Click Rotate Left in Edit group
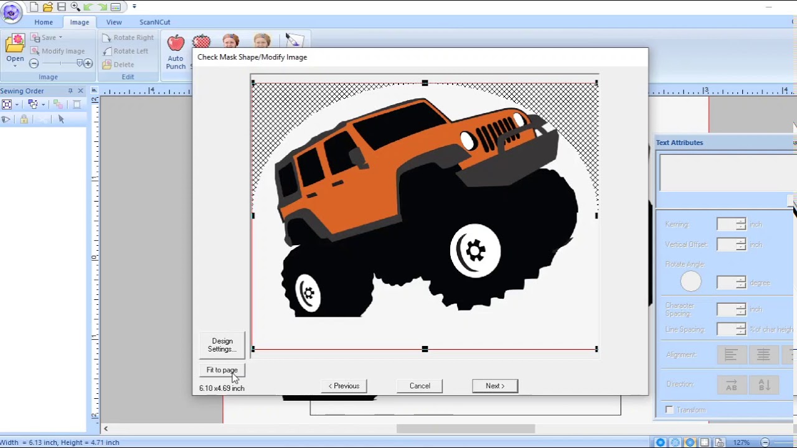 tap(125, 51)
